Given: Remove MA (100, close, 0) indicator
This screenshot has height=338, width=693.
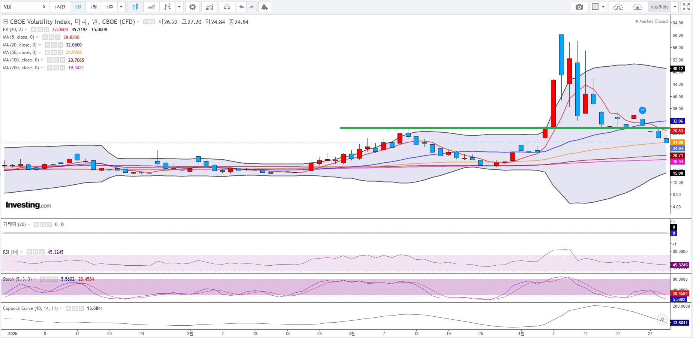Looking at the screenshot, I should (62, 60).
